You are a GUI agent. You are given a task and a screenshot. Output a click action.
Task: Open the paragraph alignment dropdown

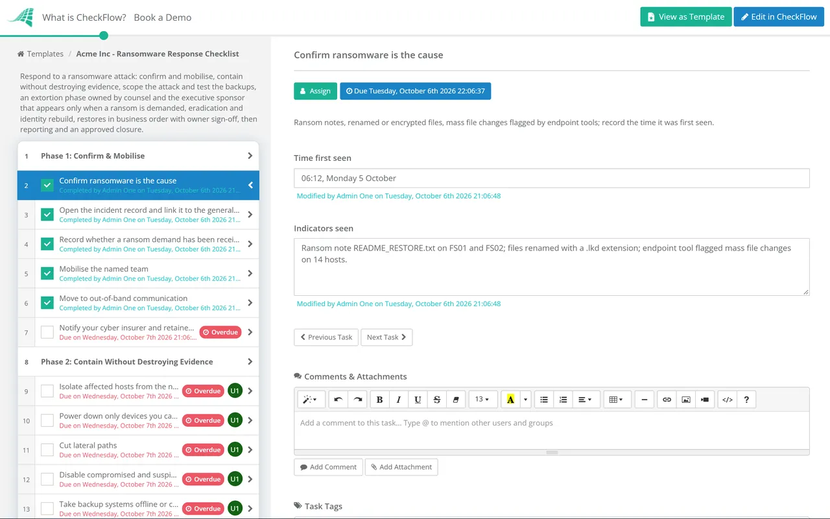coord(586,400)
